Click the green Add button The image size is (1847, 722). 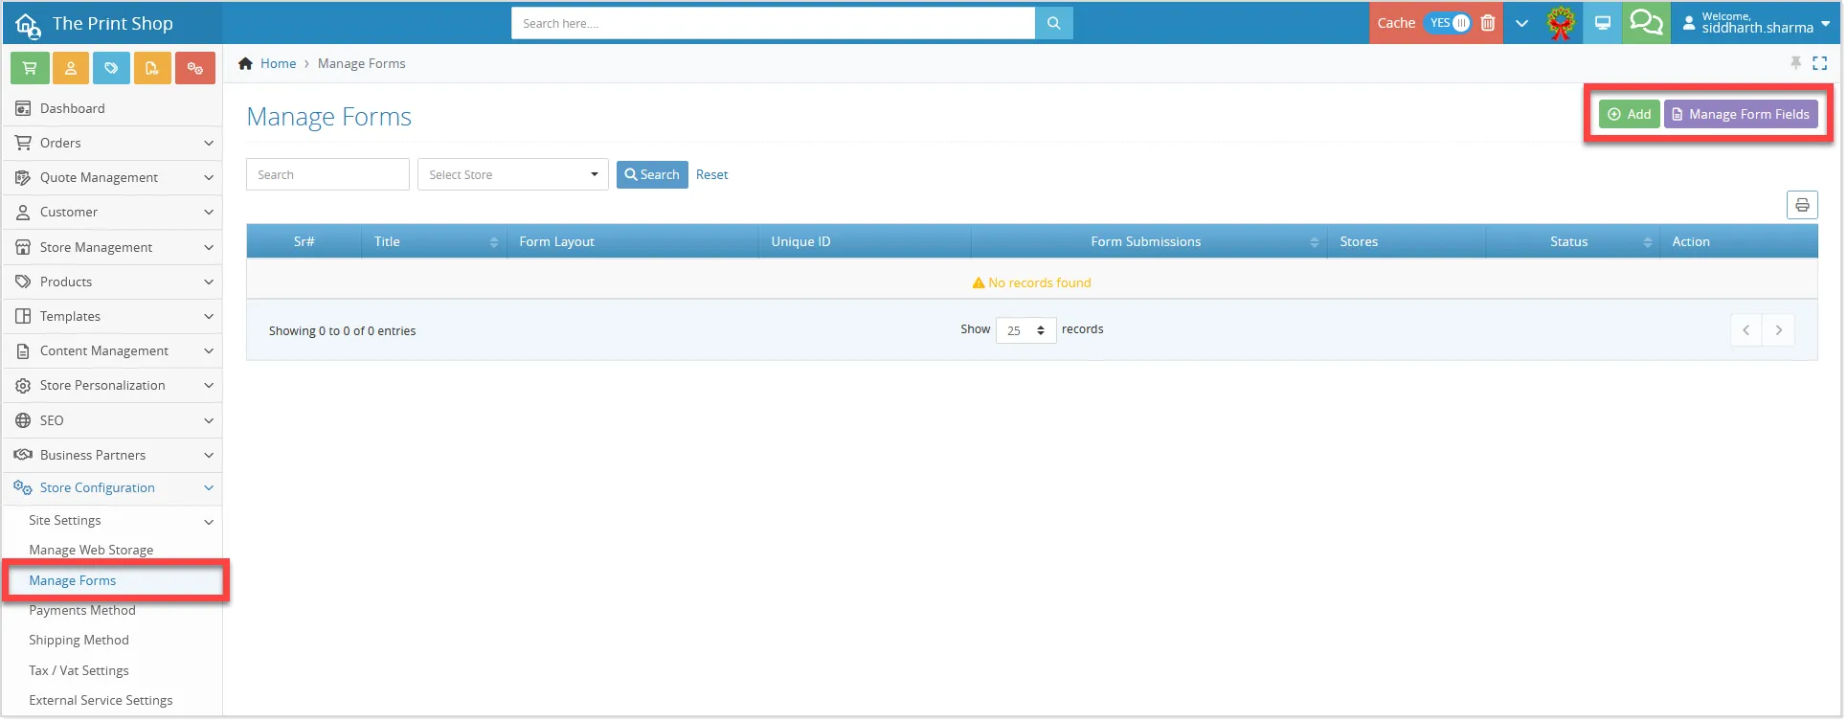1629,114
